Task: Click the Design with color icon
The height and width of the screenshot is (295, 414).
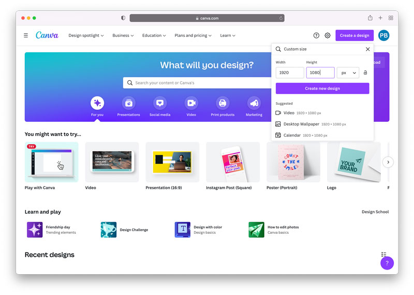Action: pyautogui.click(x=183, y=230)
